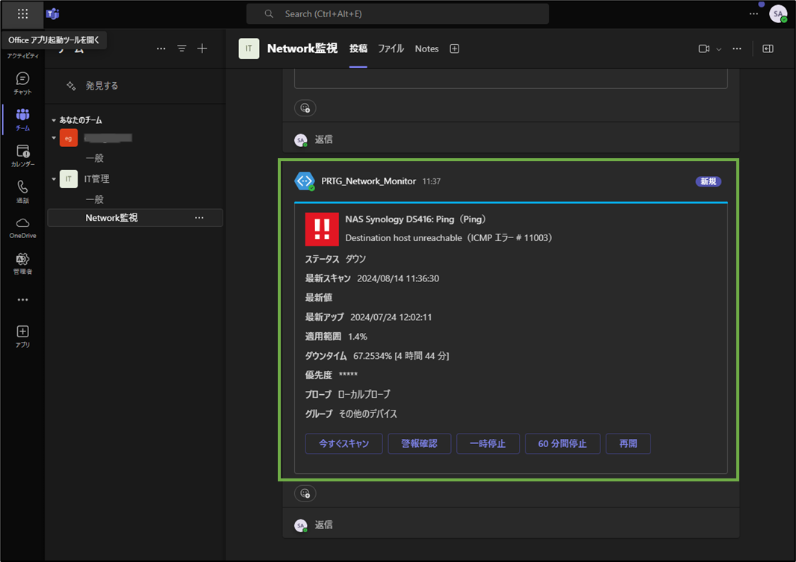Open Settings and more ellipsis in title bar
796x562 pixels.
coord(753,13)
